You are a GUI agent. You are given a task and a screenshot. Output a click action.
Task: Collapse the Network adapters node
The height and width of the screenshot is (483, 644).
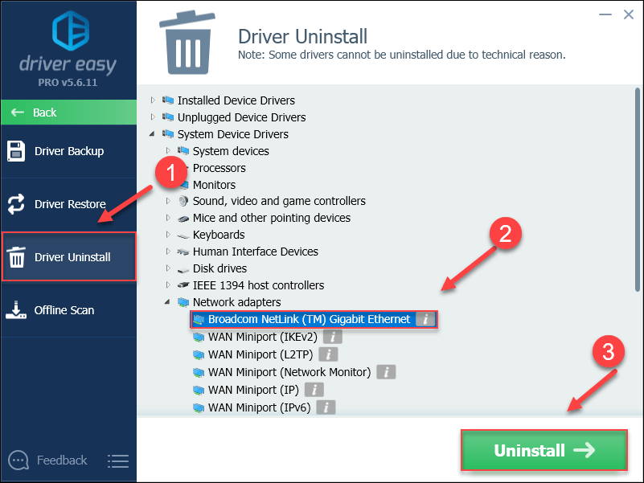[167, 302]
